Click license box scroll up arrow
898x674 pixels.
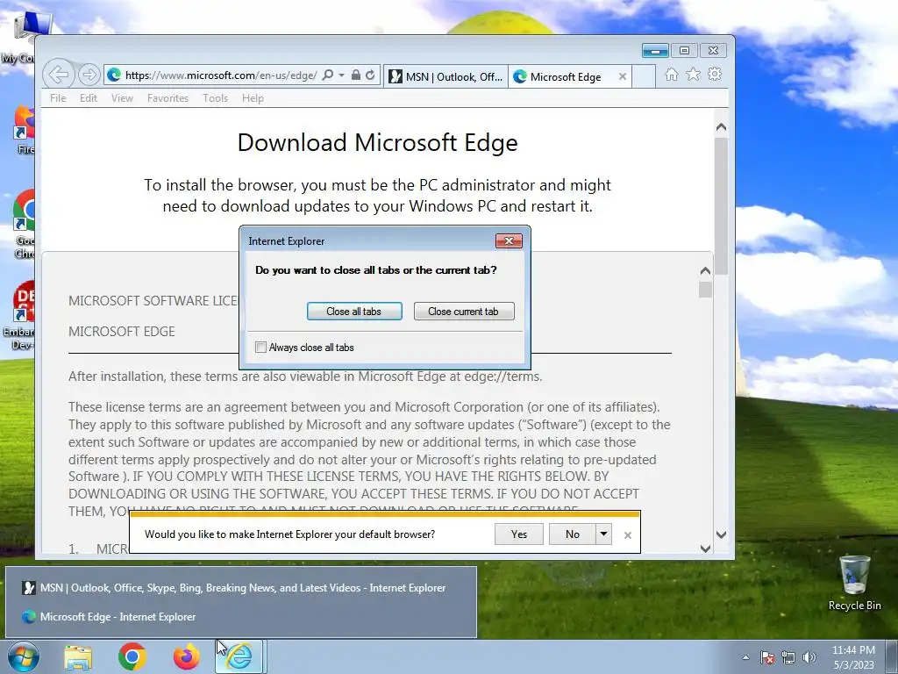pyautogui.click(x=705, y=270)
